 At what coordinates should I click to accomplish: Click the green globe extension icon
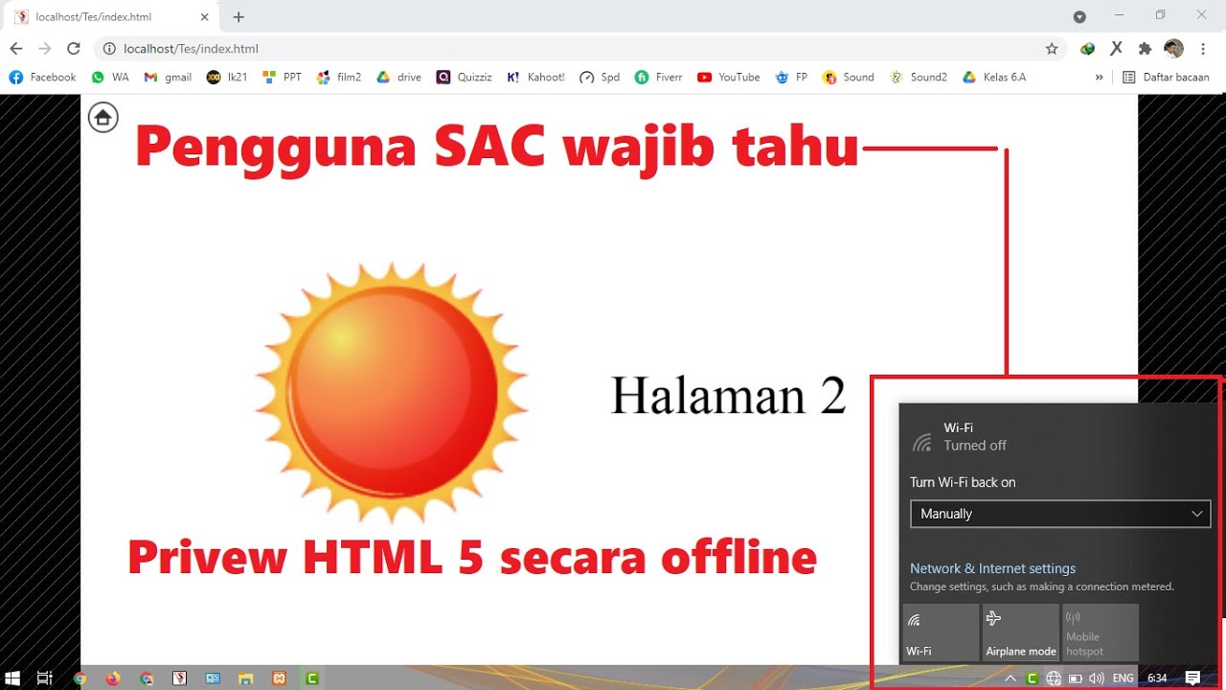coord(1087,48)
